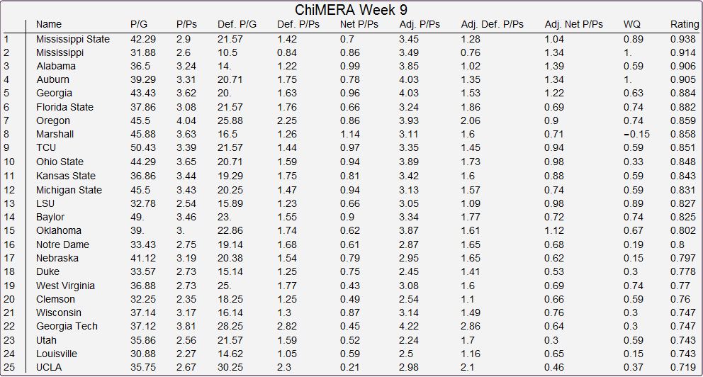Click the P/G column header

[139, 24]
